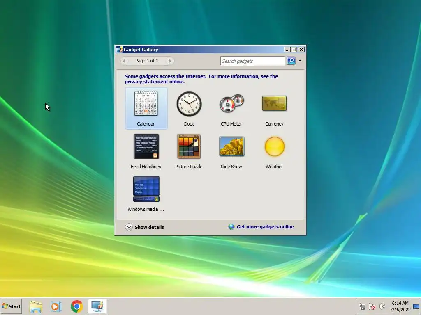Select the Feed Headlines gadget icon

coord(146,146)
